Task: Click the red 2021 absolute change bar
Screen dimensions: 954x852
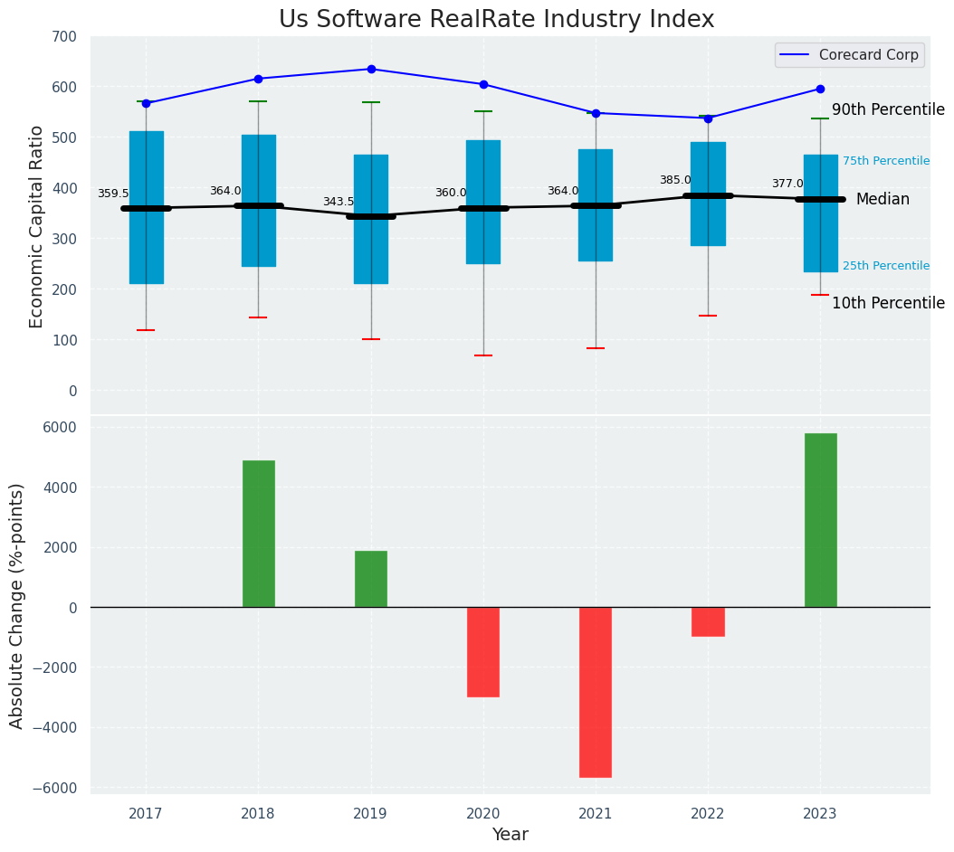Action: coord(596,692)
